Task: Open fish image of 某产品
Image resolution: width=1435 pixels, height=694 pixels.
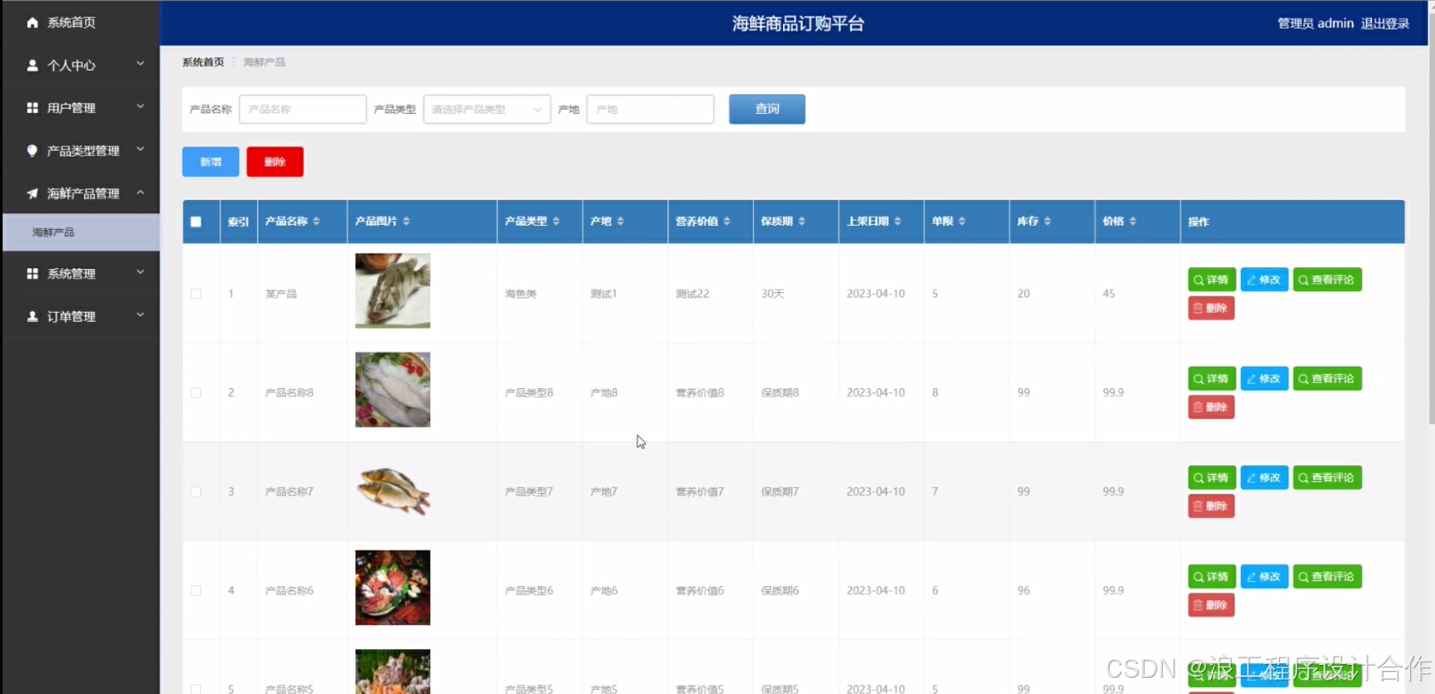Action: 392,290
